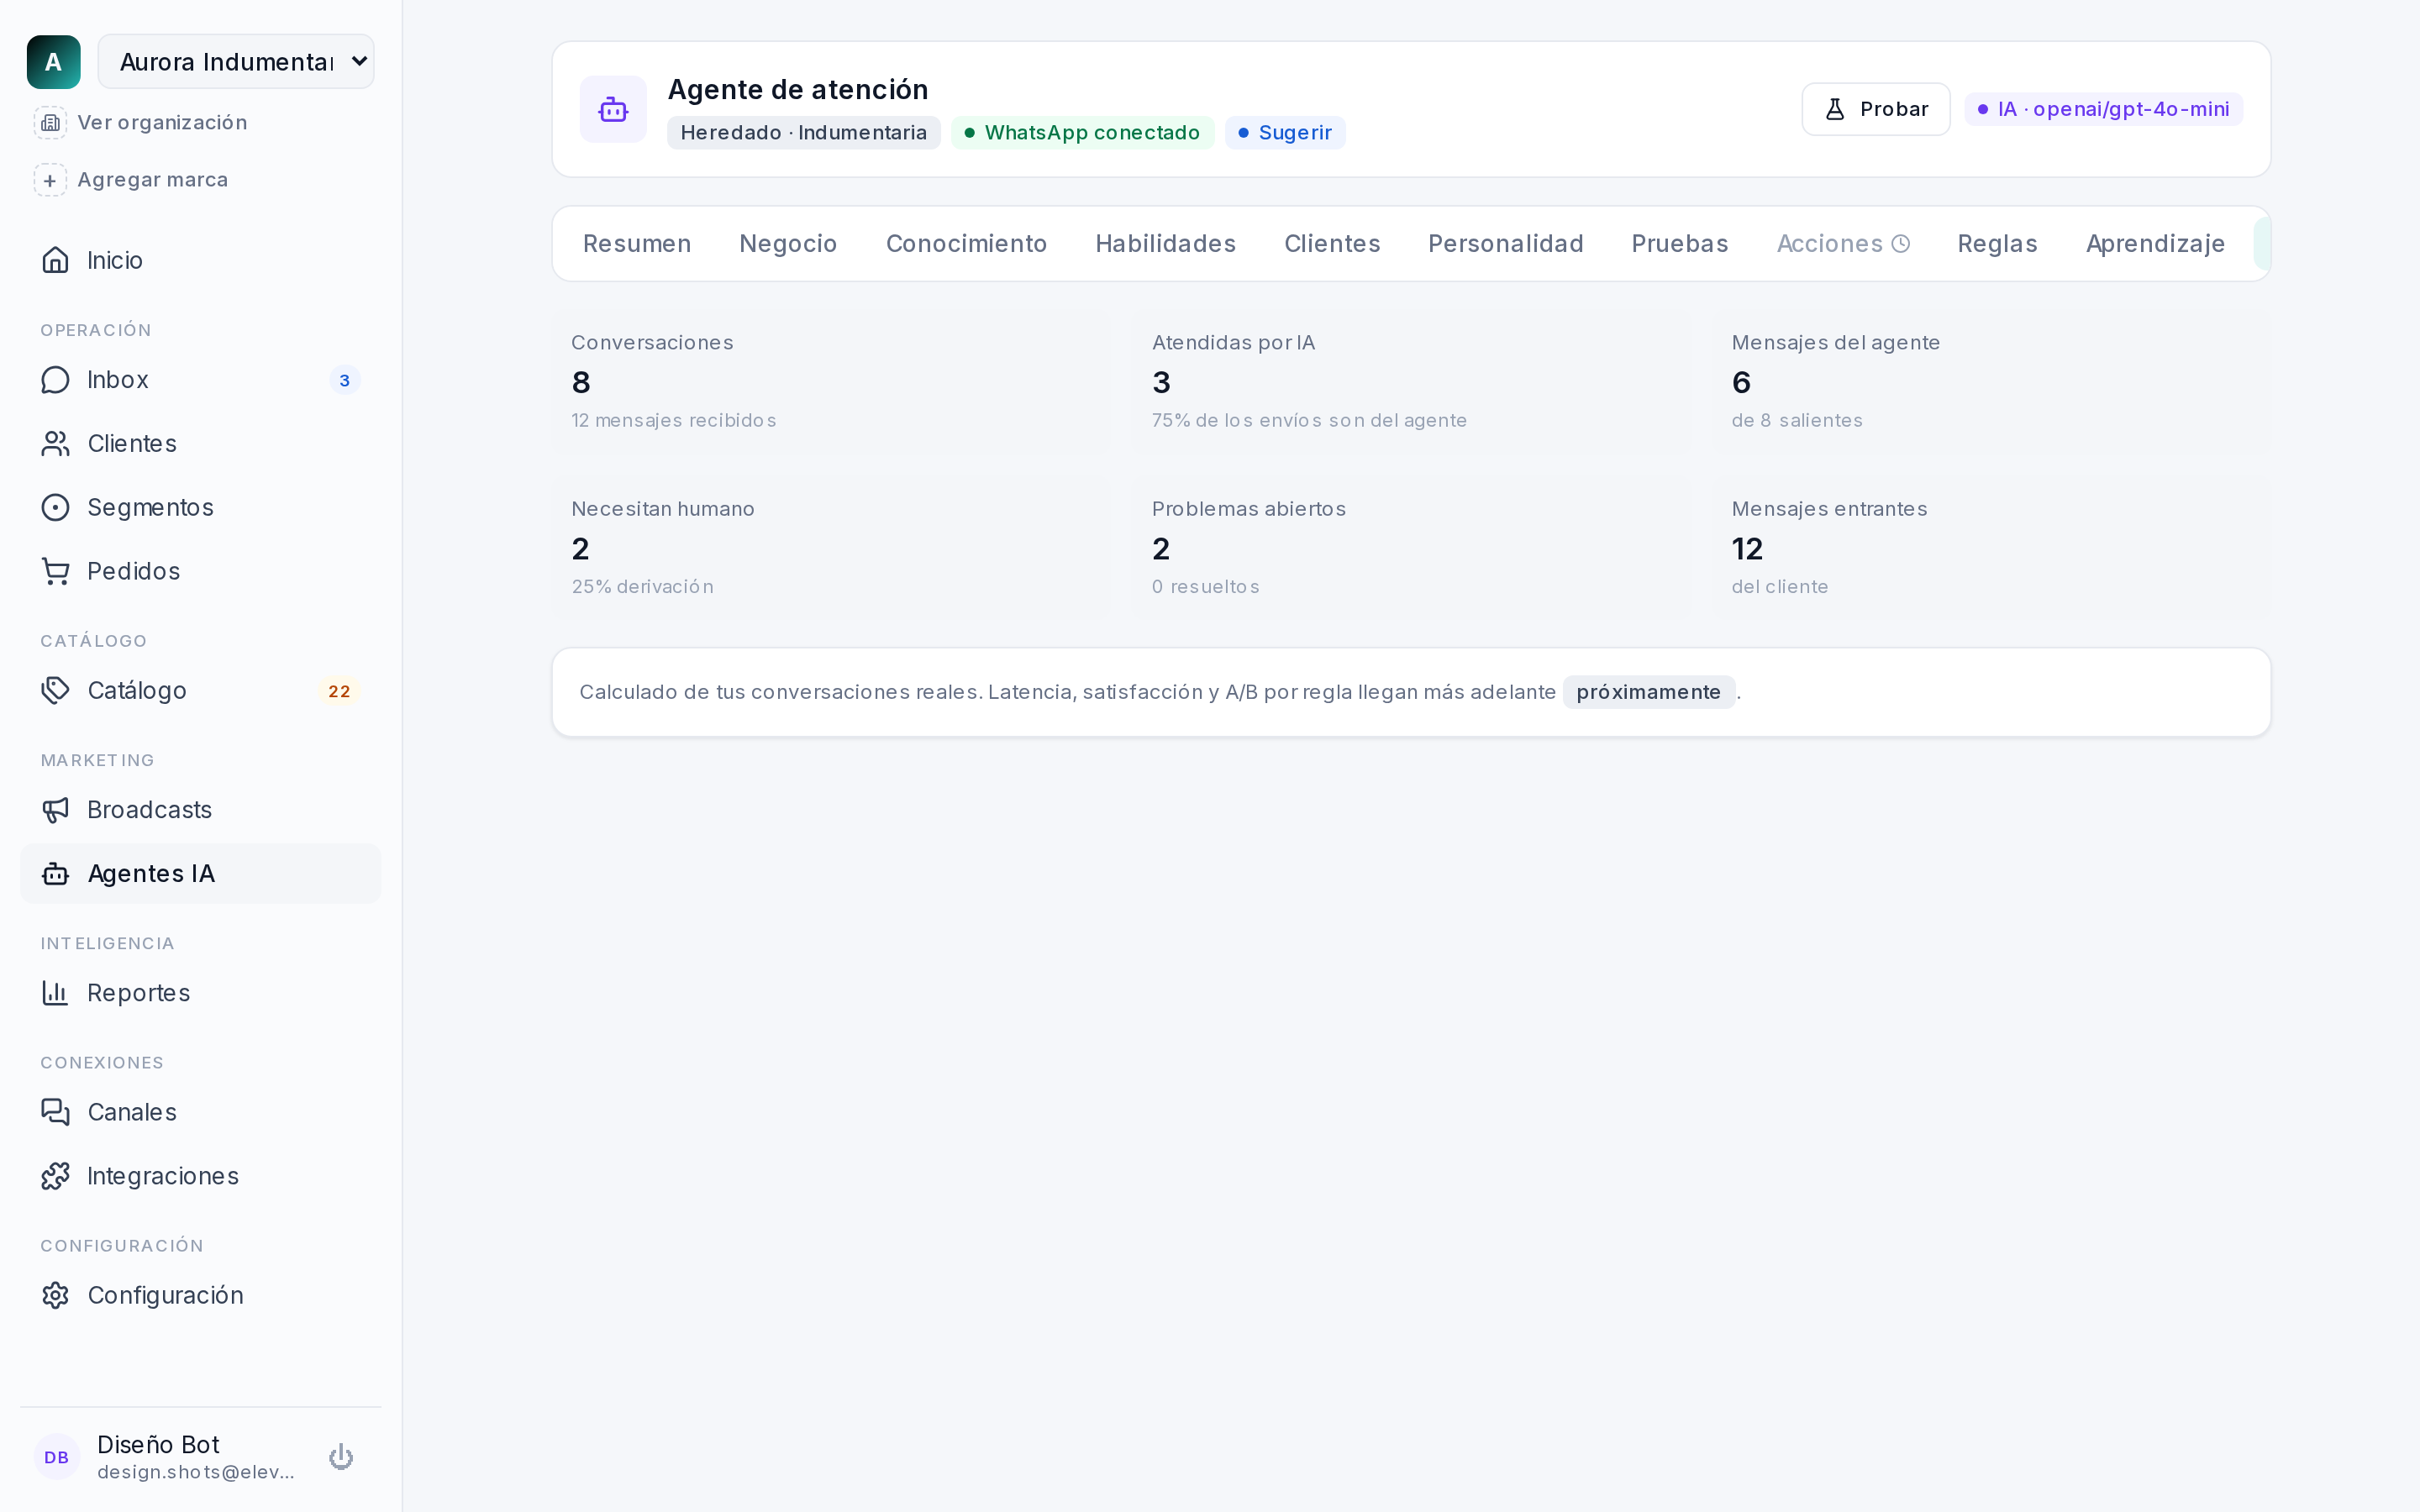Viewport: 2420px width, 1512px height.
Task: Click the Inbox unread badge showing 3
Action: (345, 380)
